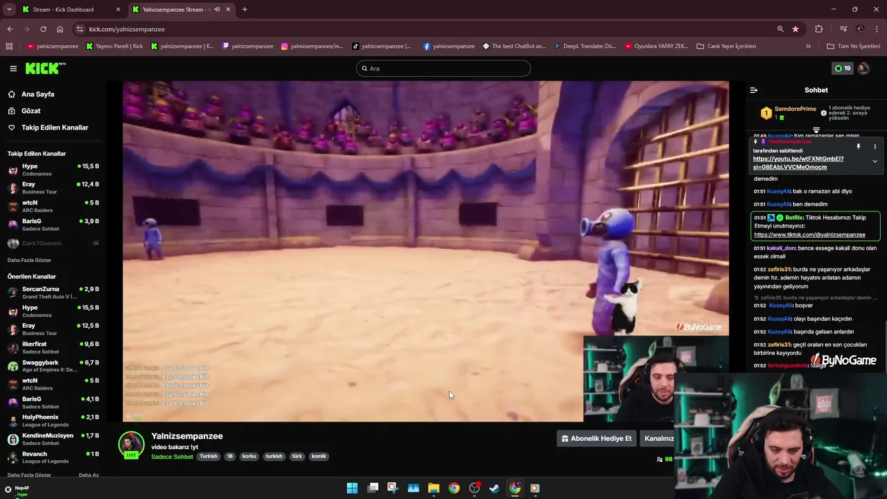Open the tiktok.com/@yalnizsempanzee chat link
The width and height of the screenshot is (887, 499).
pyautogui.click(x=809, y=235)
